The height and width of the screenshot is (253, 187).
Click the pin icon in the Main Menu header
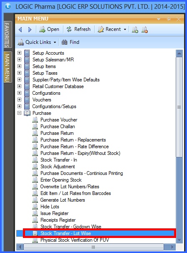coord(169,19)
